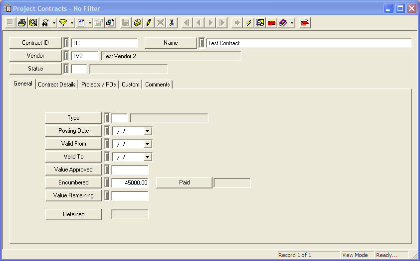This screenshot has width=420, height=261.
Task: Click the Contract ID button
Action: pyautogui.click(x=35, y=43)
